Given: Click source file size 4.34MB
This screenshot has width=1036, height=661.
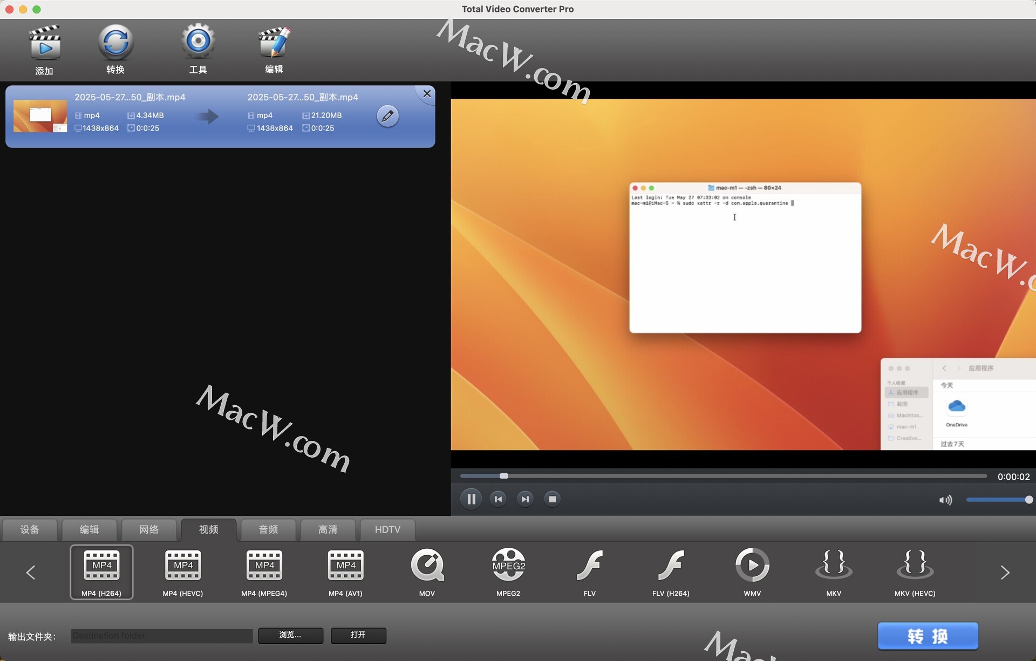Looking at the screenshot, I should 150,115.
